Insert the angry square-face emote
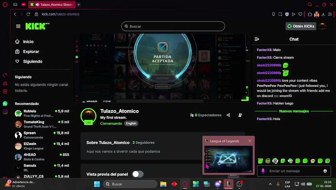 click(268, 161)
